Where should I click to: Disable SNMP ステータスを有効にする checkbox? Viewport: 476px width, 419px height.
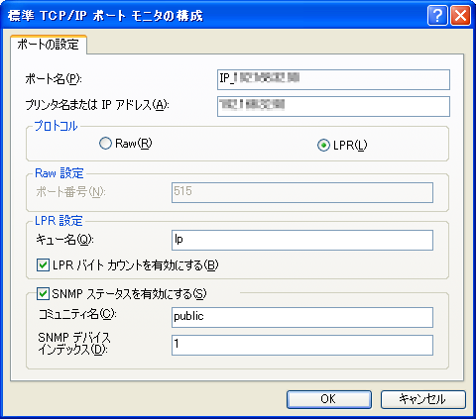coord(43,293)
